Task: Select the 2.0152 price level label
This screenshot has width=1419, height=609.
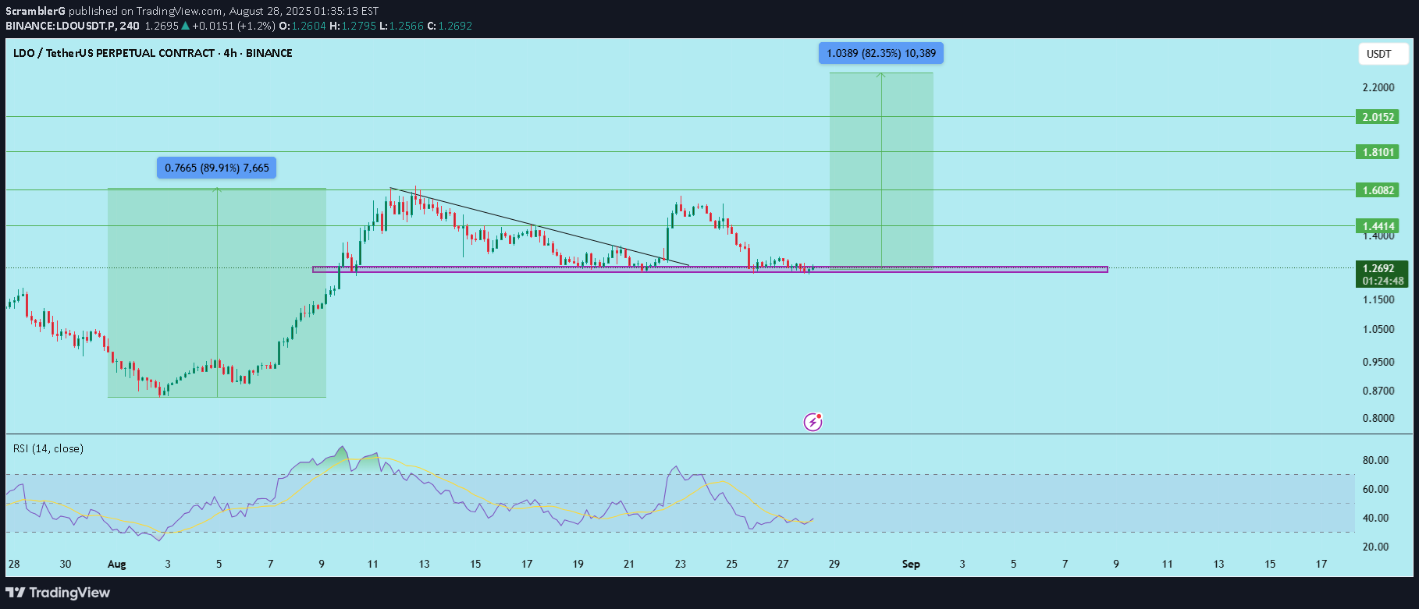Action: (1378, 117)
